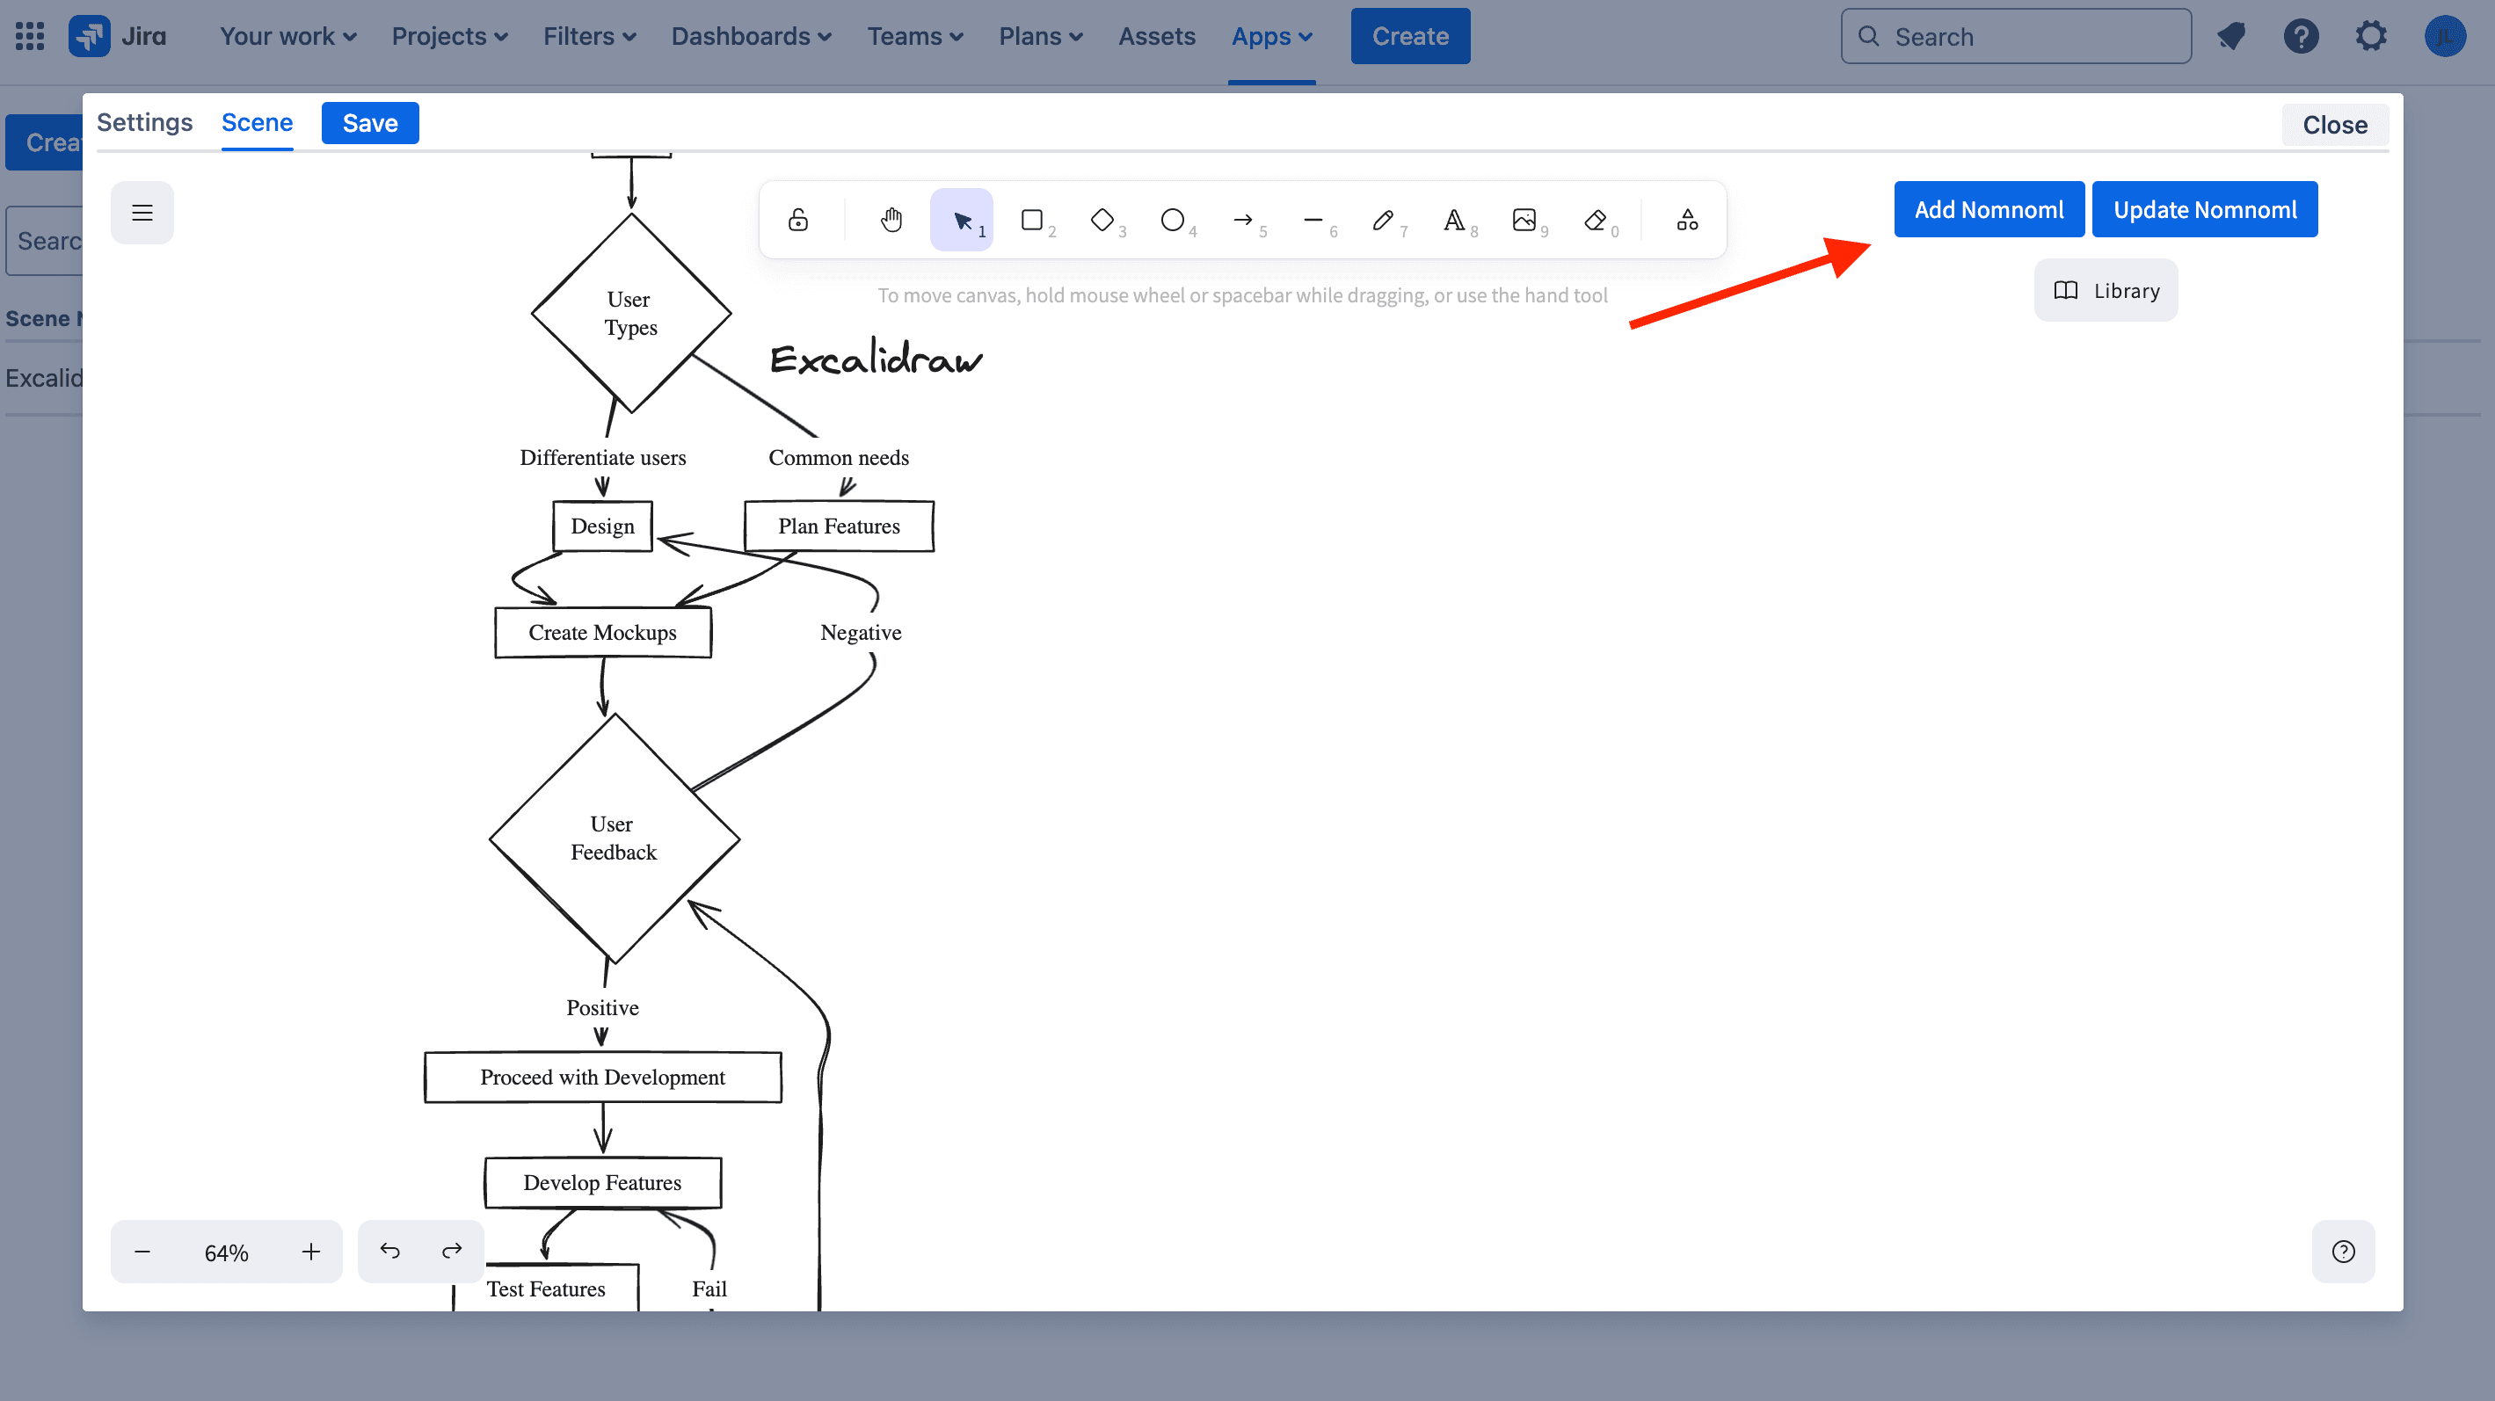
Task: Select the Text tool
Action: (x=1454, y=220)
